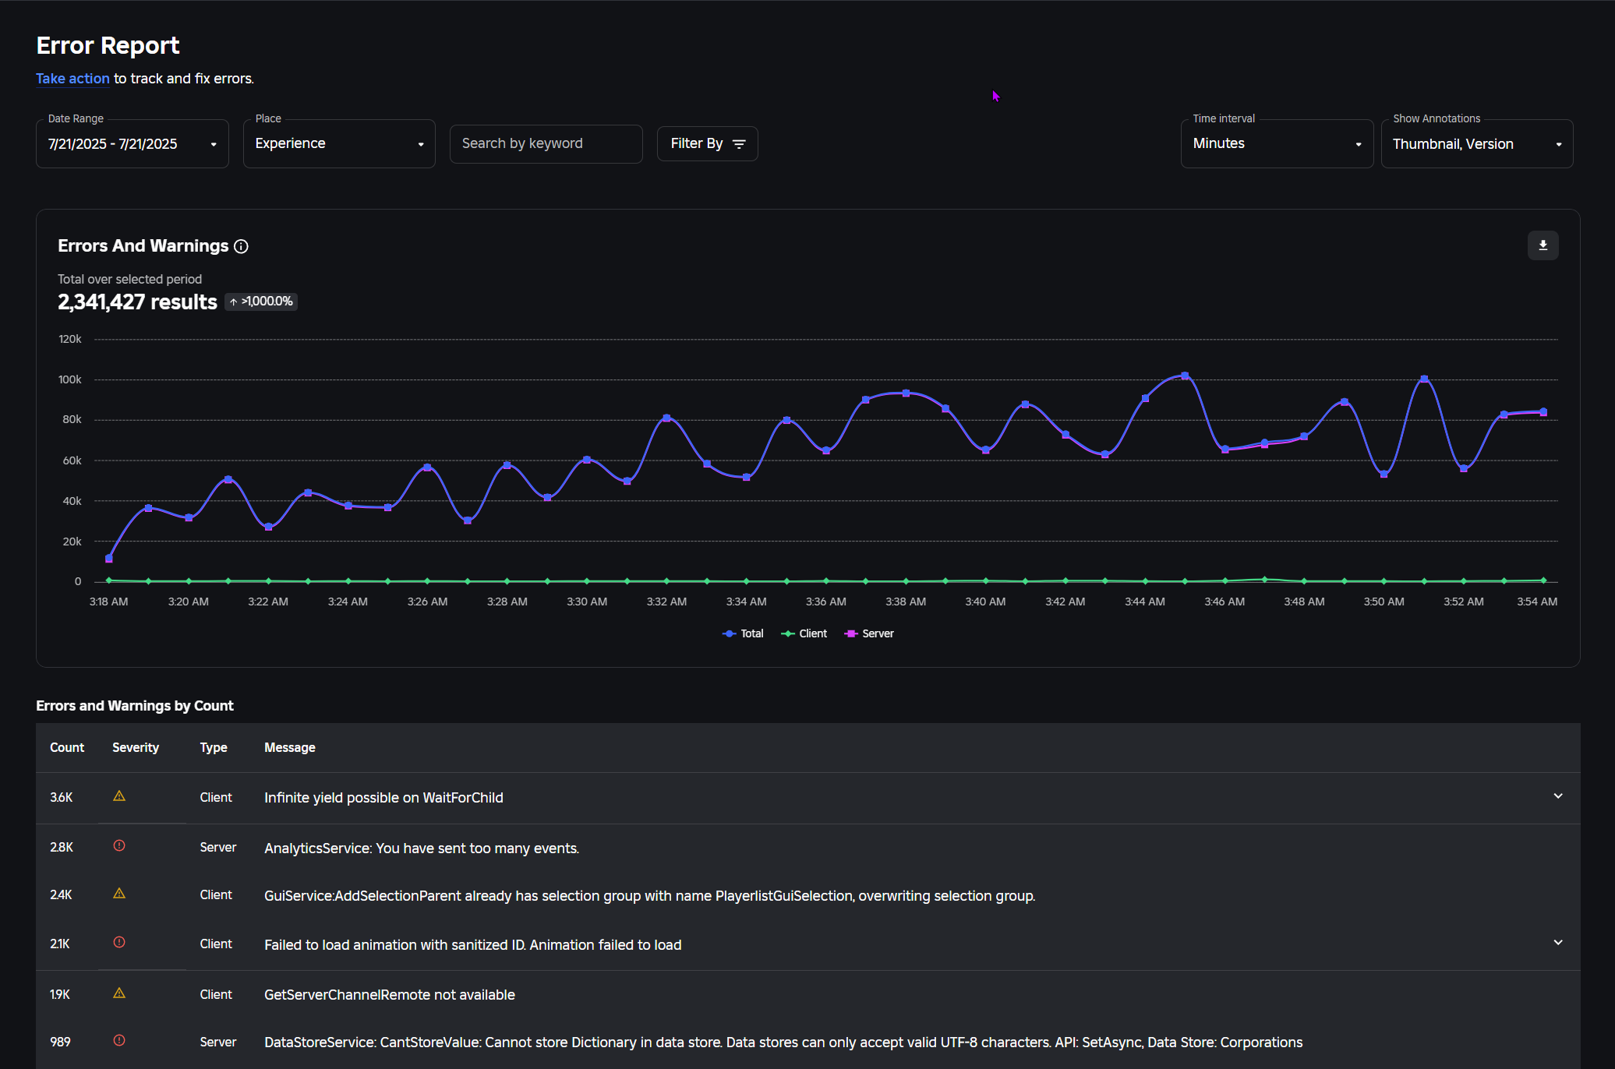Open the Place dropdown showing Experience
Viewport: 1615px width, 1069px height.
339,144
